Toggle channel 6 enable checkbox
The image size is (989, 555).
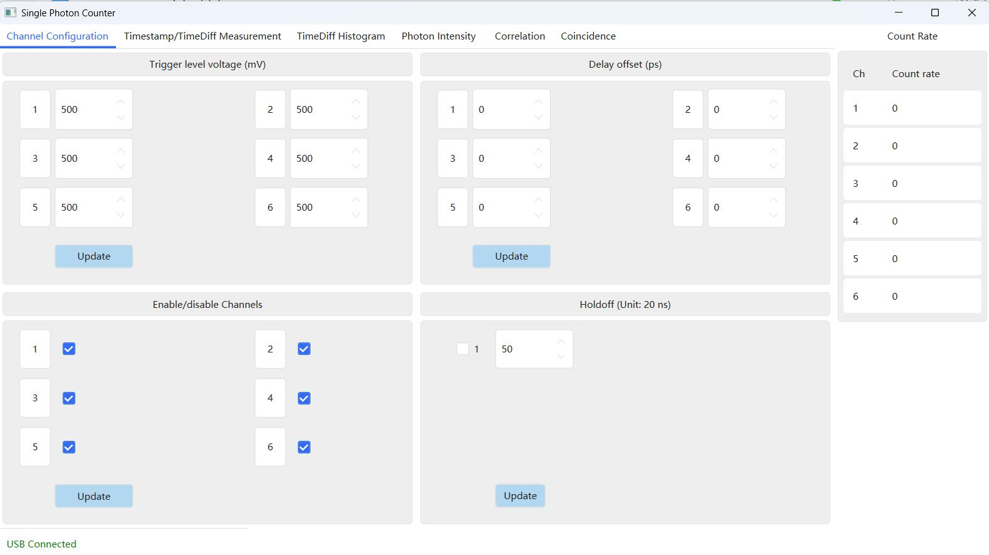coord(304,447)
